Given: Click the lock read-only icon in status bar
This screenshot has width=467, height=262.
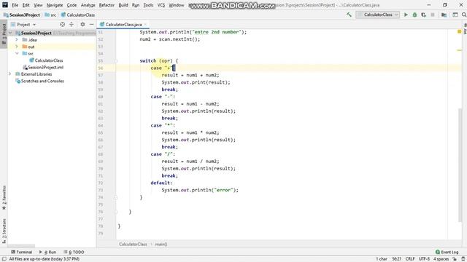Looking at the screenshot, I should [455, 259].
